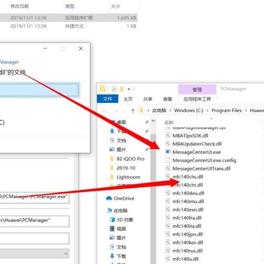Click the target path field with PCManager.exe
This screenshot has height=264, width=264.
point(35,197)
